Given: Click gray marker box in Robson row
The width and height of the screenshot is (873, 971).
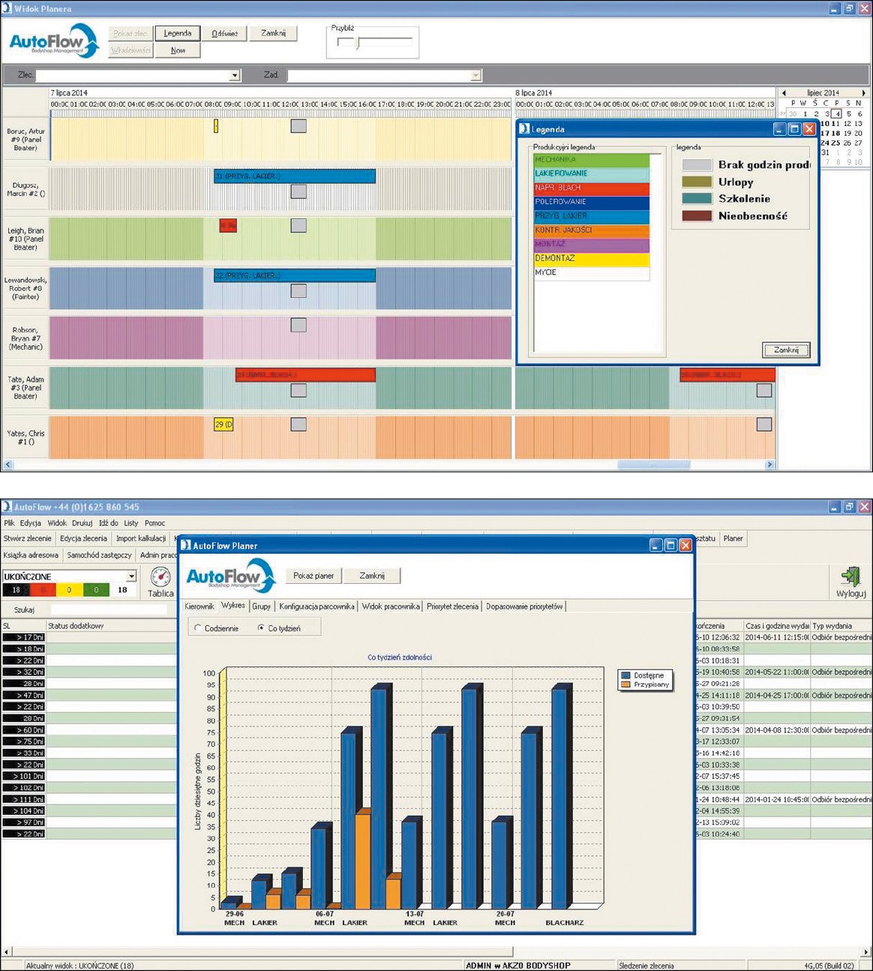Looking at the screenshot, I should pos(298,325).
